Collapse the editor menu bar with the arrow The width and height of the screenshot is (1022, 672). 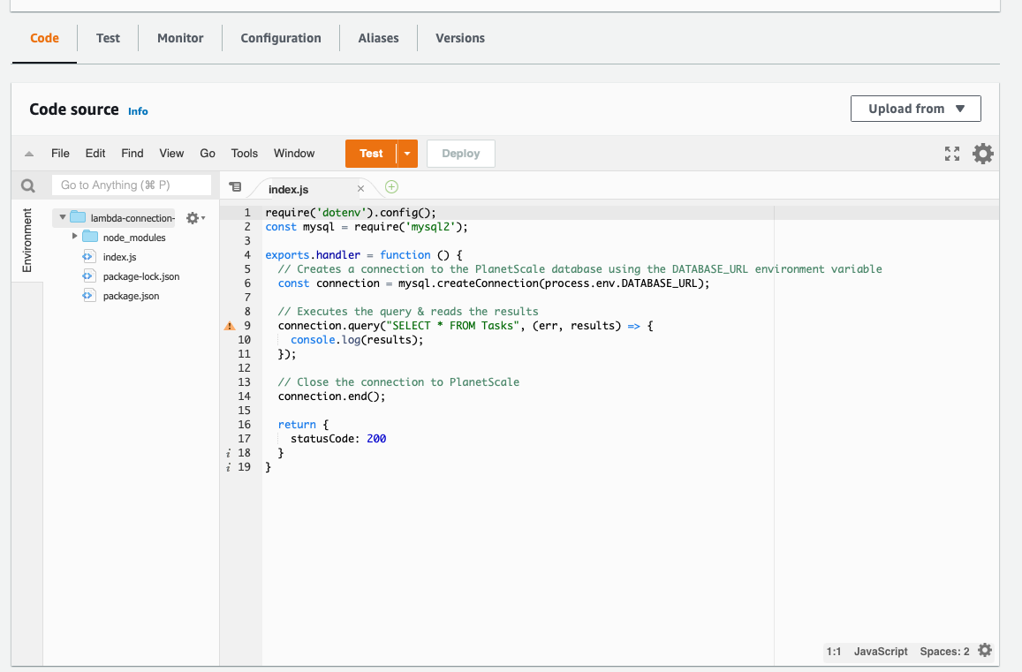pyautogui.click(x=27, y=152)
